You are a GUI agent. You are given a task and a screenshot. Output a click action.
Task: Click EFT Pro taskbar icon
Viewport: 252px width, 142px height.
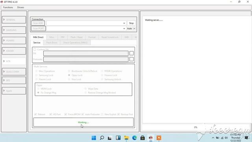point(150,138)
